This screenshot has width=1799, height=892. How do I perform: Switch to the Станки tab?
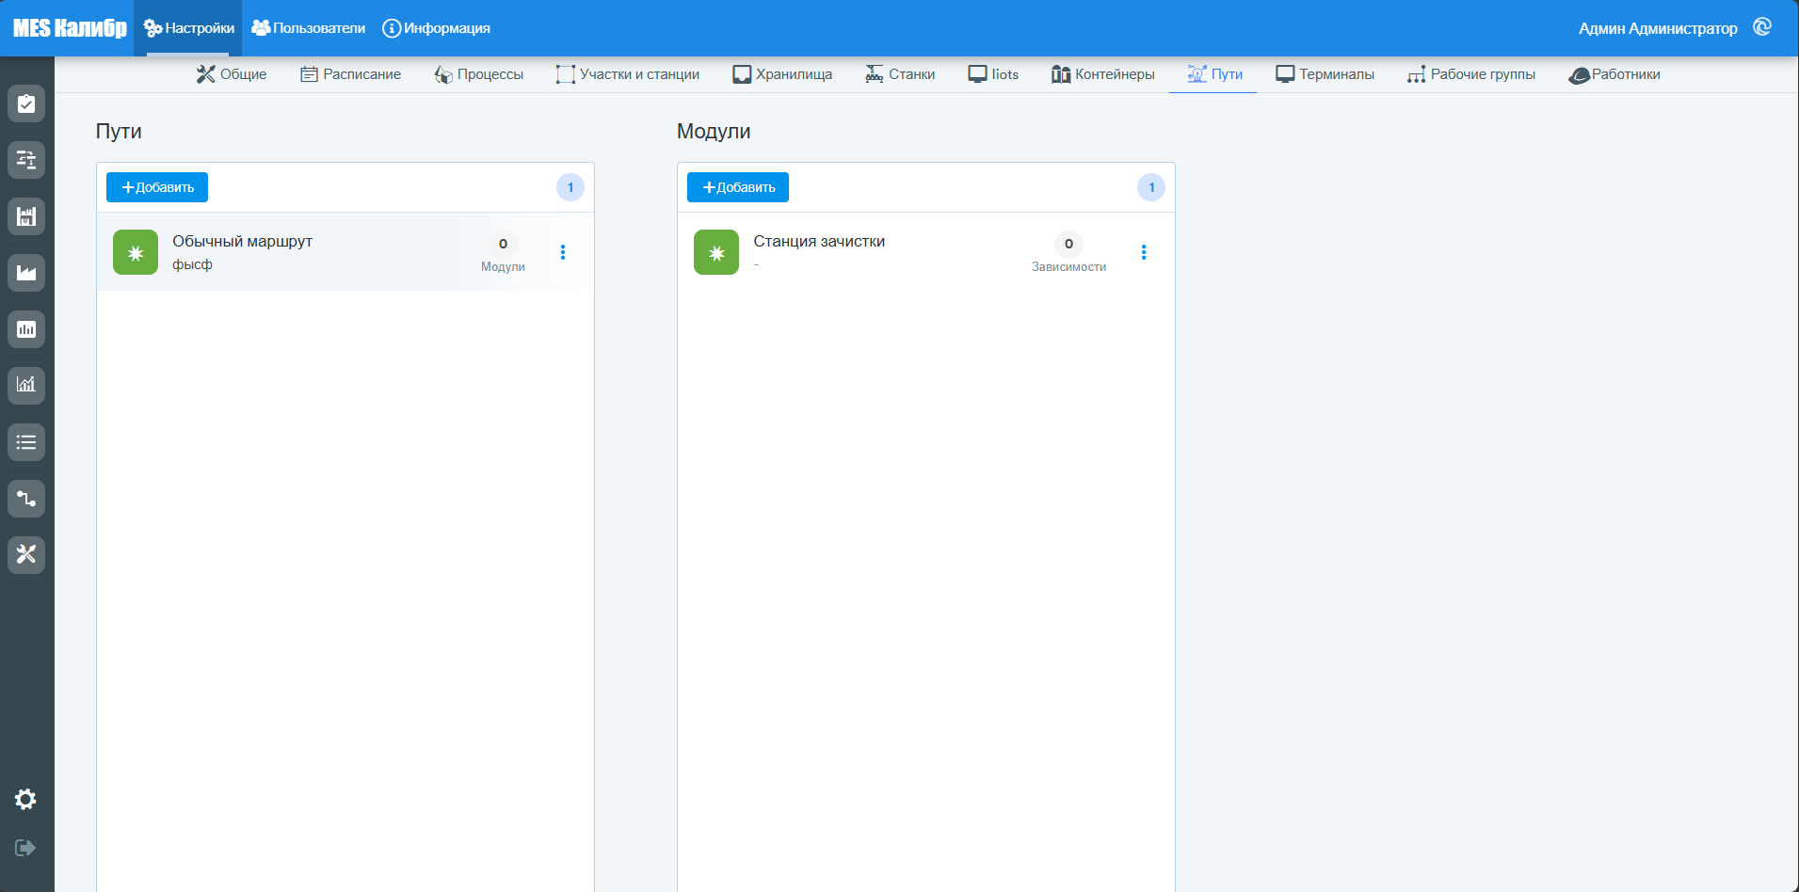(x=900, y=74)
